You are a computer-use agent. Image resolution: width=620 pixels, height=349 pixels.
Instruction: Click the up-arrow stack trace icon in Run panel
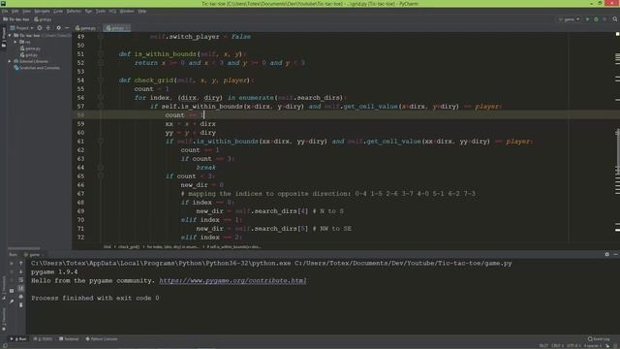[21, 263]
